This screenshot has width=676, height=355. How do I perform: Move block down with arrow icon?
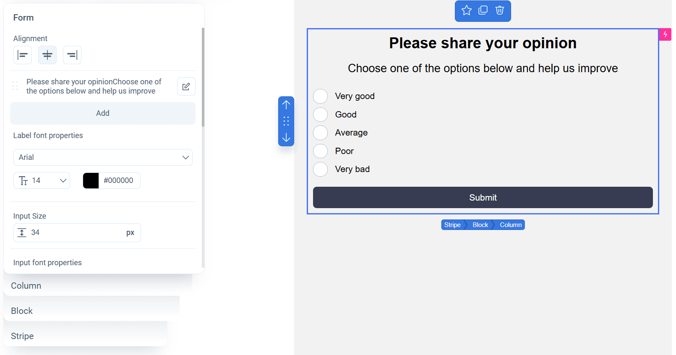(x=286, y=138)
